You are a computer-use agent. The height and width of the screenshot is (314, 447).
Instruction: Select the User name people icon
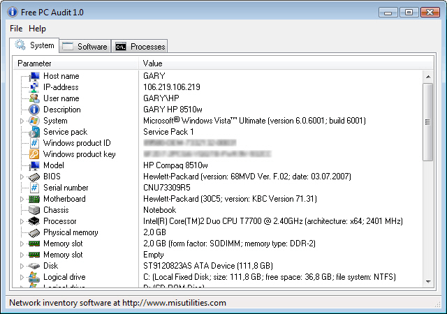34,98
